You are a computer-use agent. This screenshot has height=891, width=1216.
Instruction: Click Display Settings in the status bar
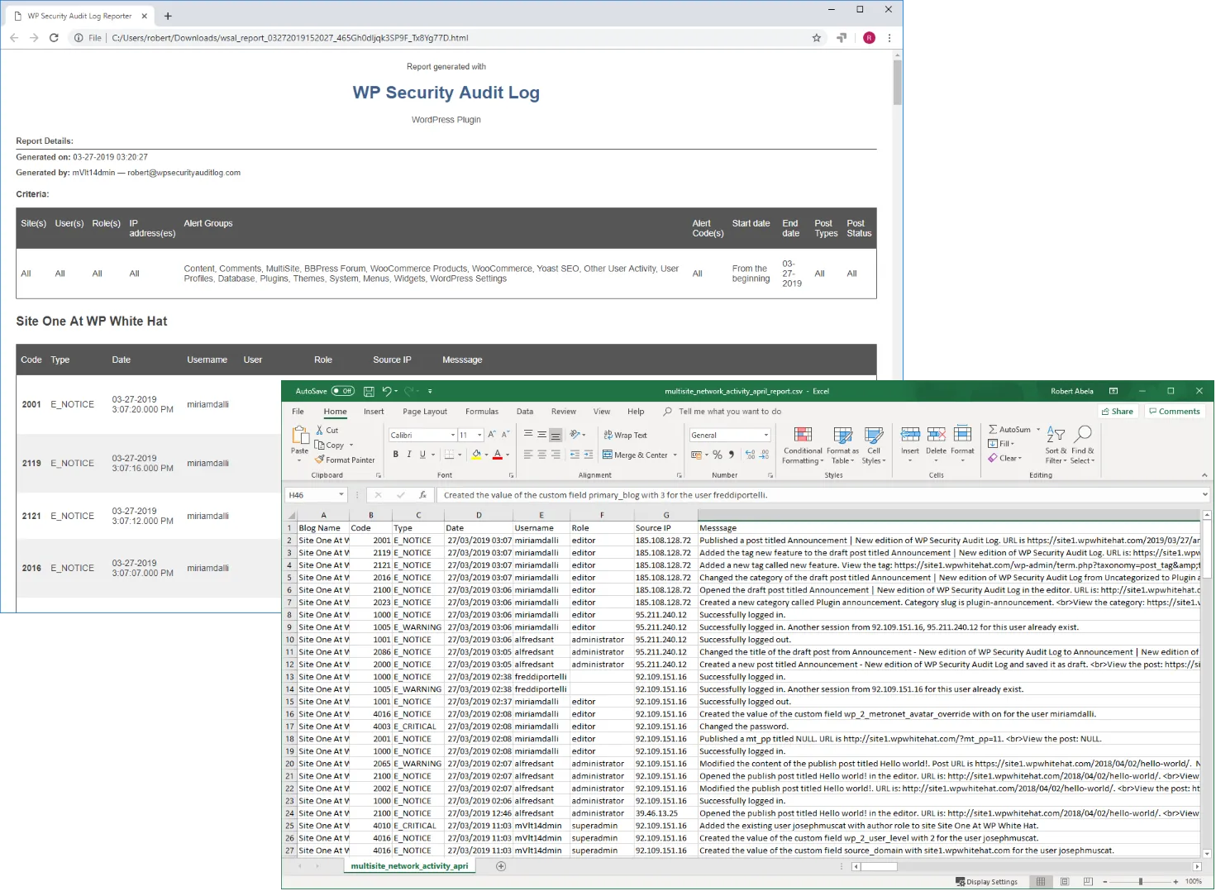[x=987, y=882]
